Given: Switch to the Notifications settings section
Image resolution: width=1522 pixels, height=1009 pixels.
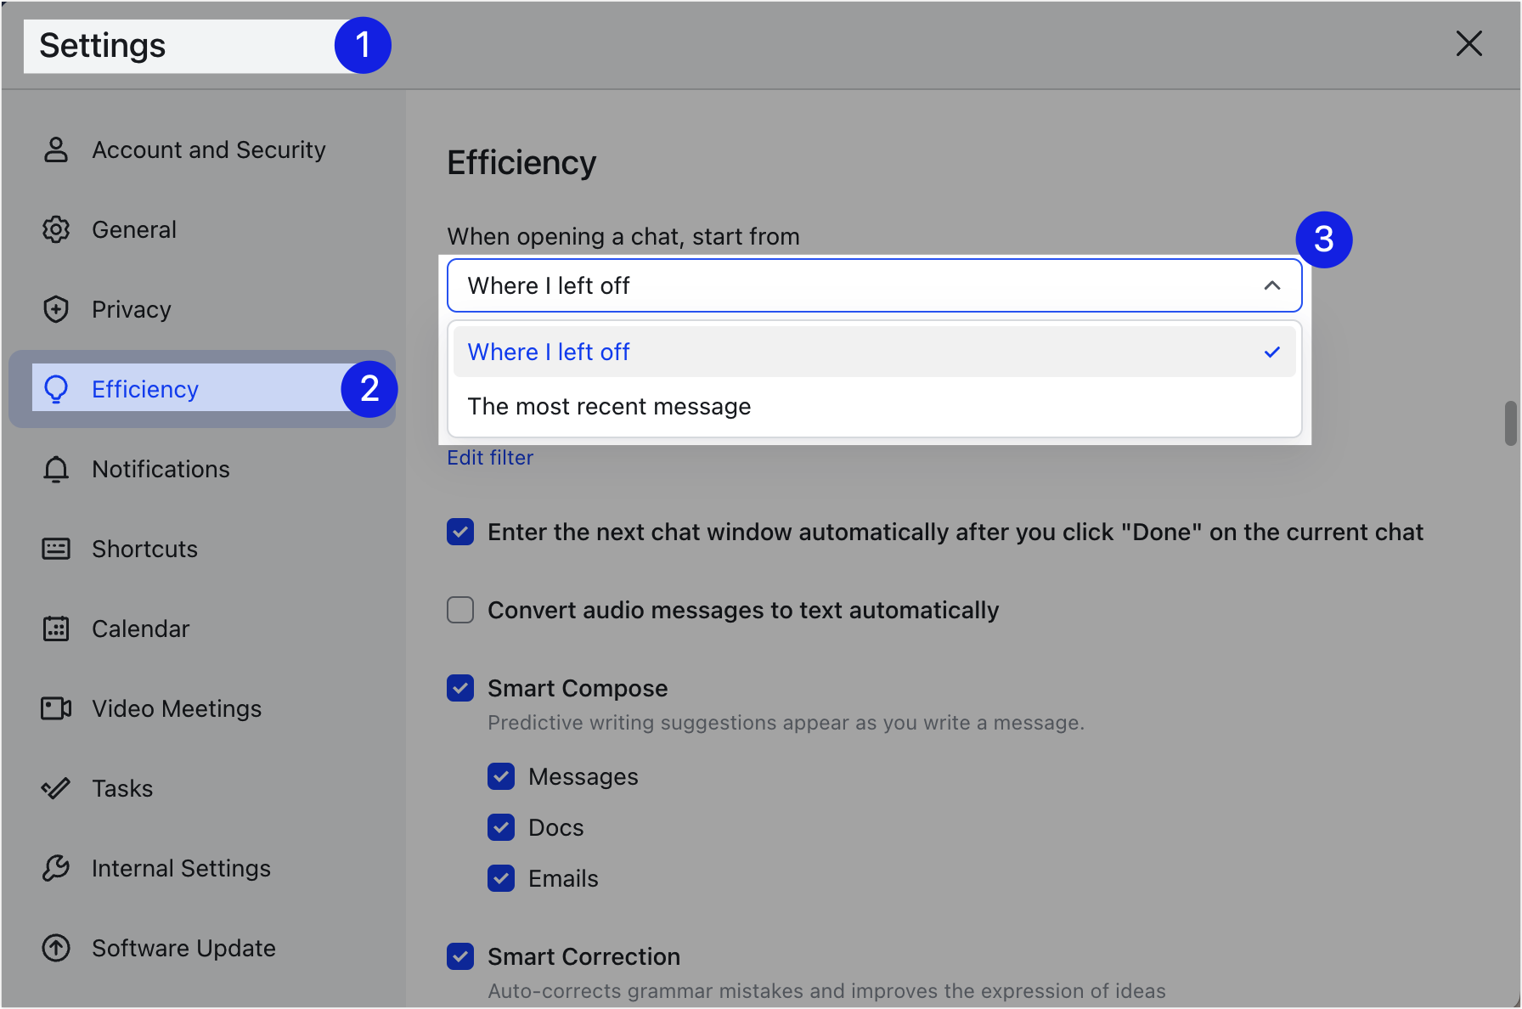Looking at the screenshot, I should click(x=161, y=469).
